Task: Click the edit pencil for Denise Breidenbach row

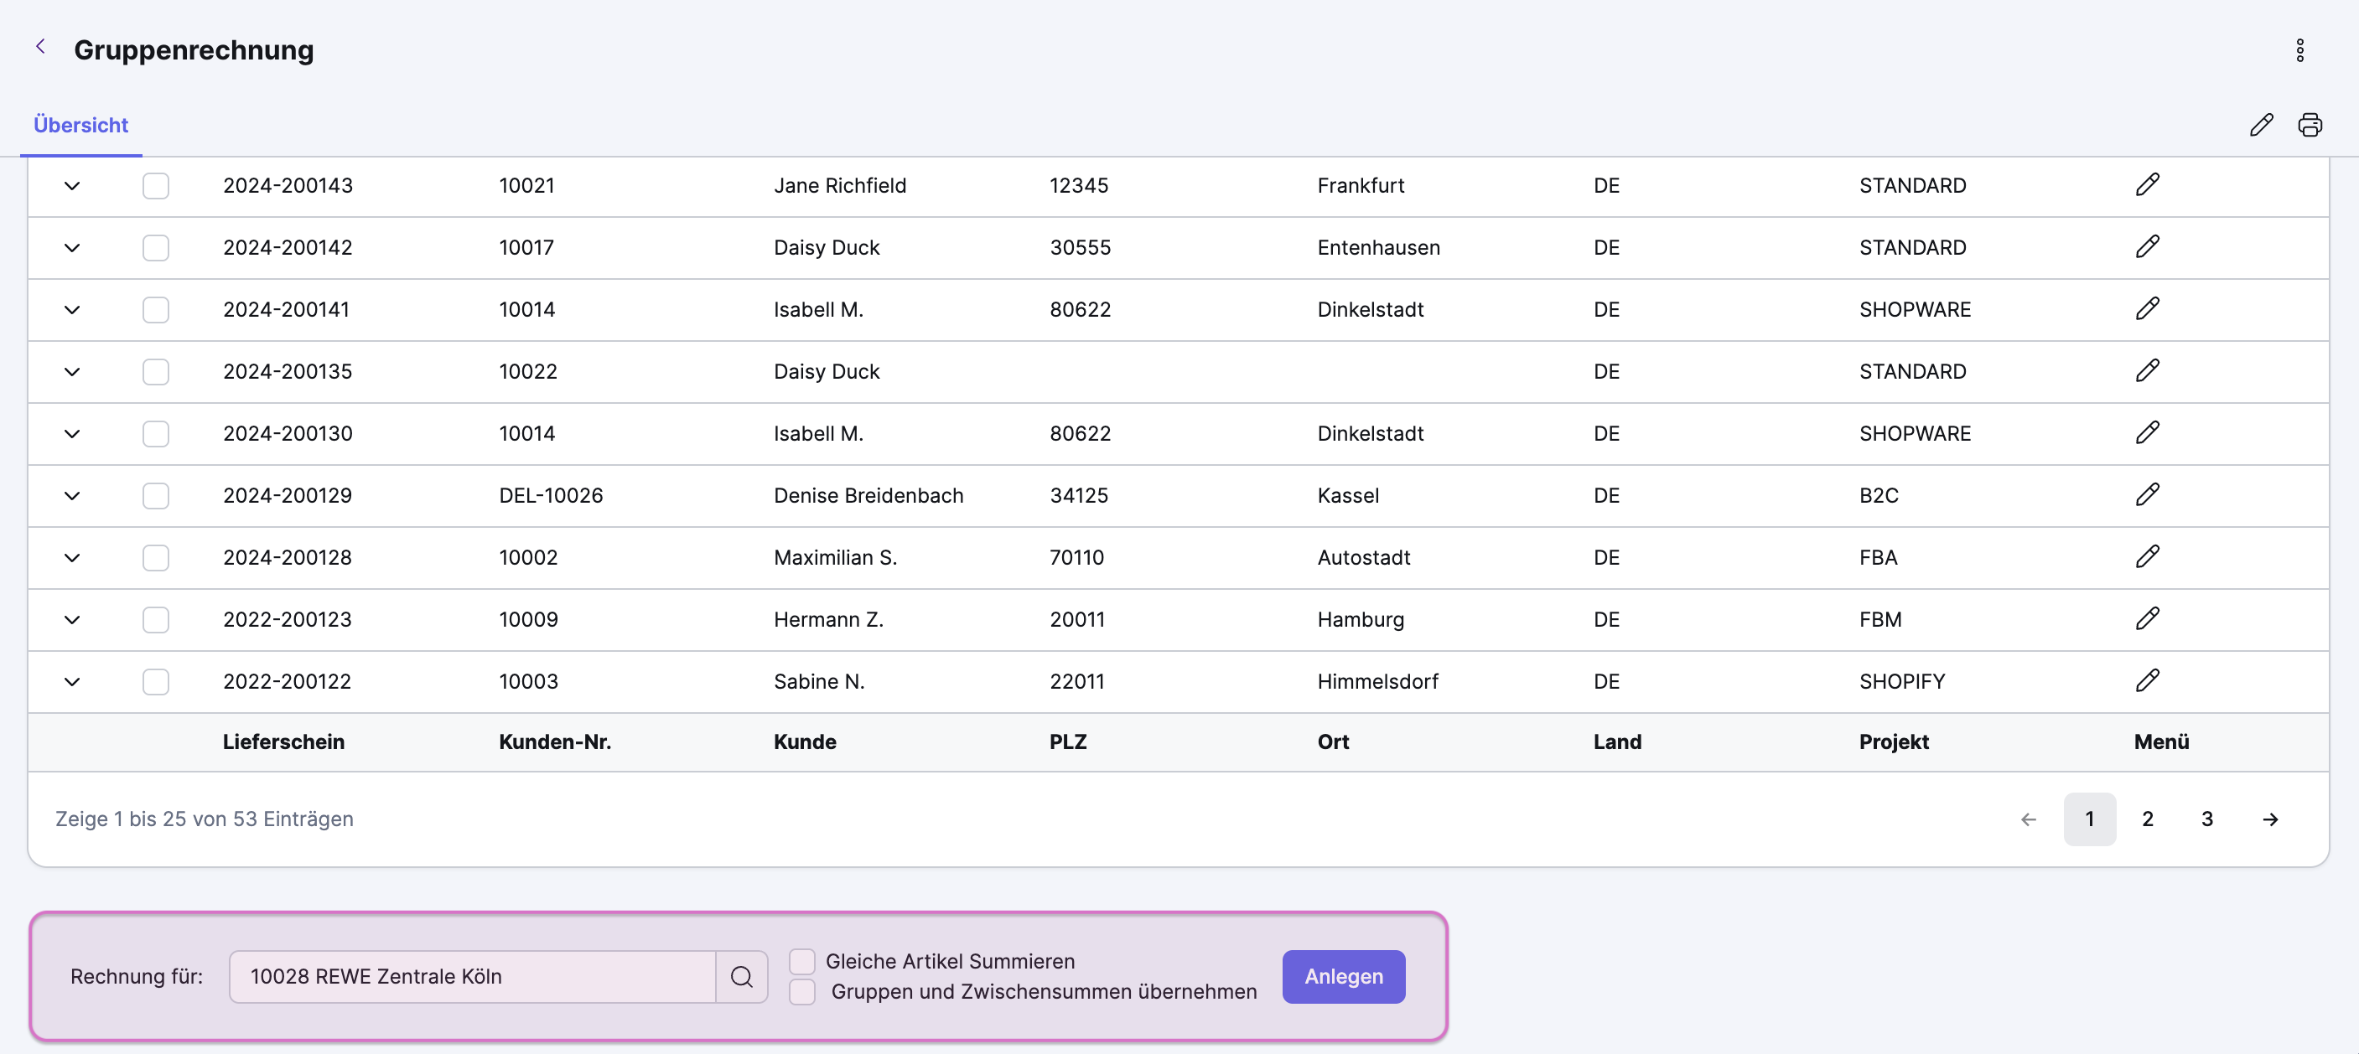Action: tap(2148, 495)
